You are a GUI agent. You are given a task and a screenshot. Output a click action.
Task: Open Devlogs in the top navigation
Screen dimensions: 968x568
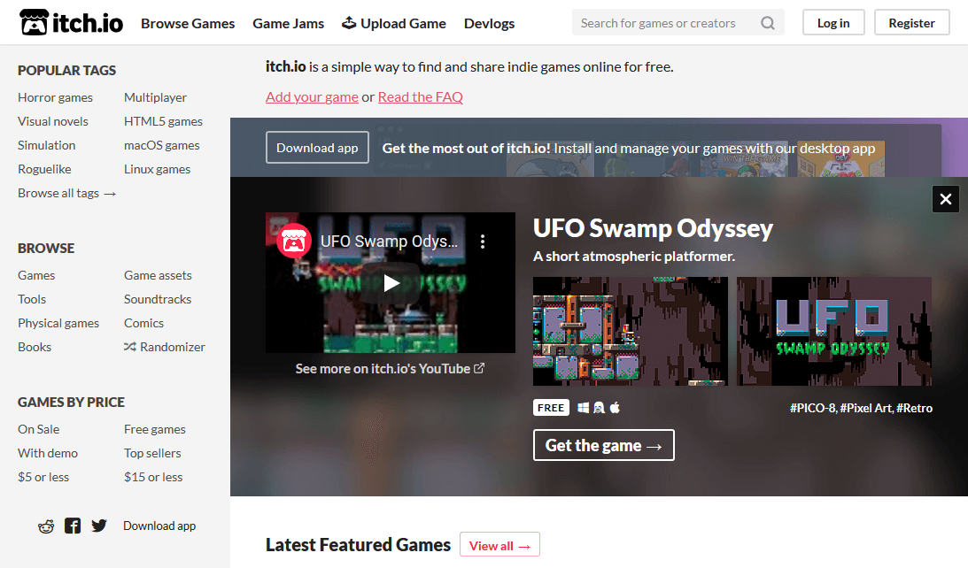tap(489, 23)
